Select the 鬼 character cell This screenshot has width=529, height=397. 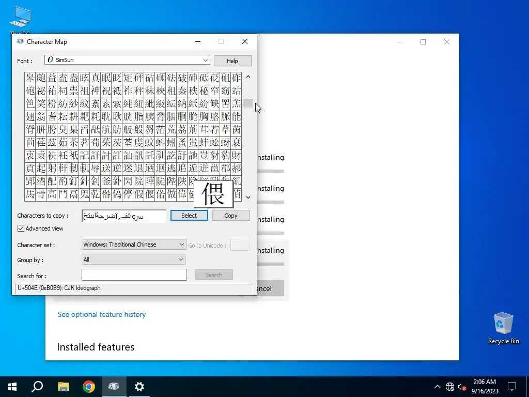click(84, 194)
